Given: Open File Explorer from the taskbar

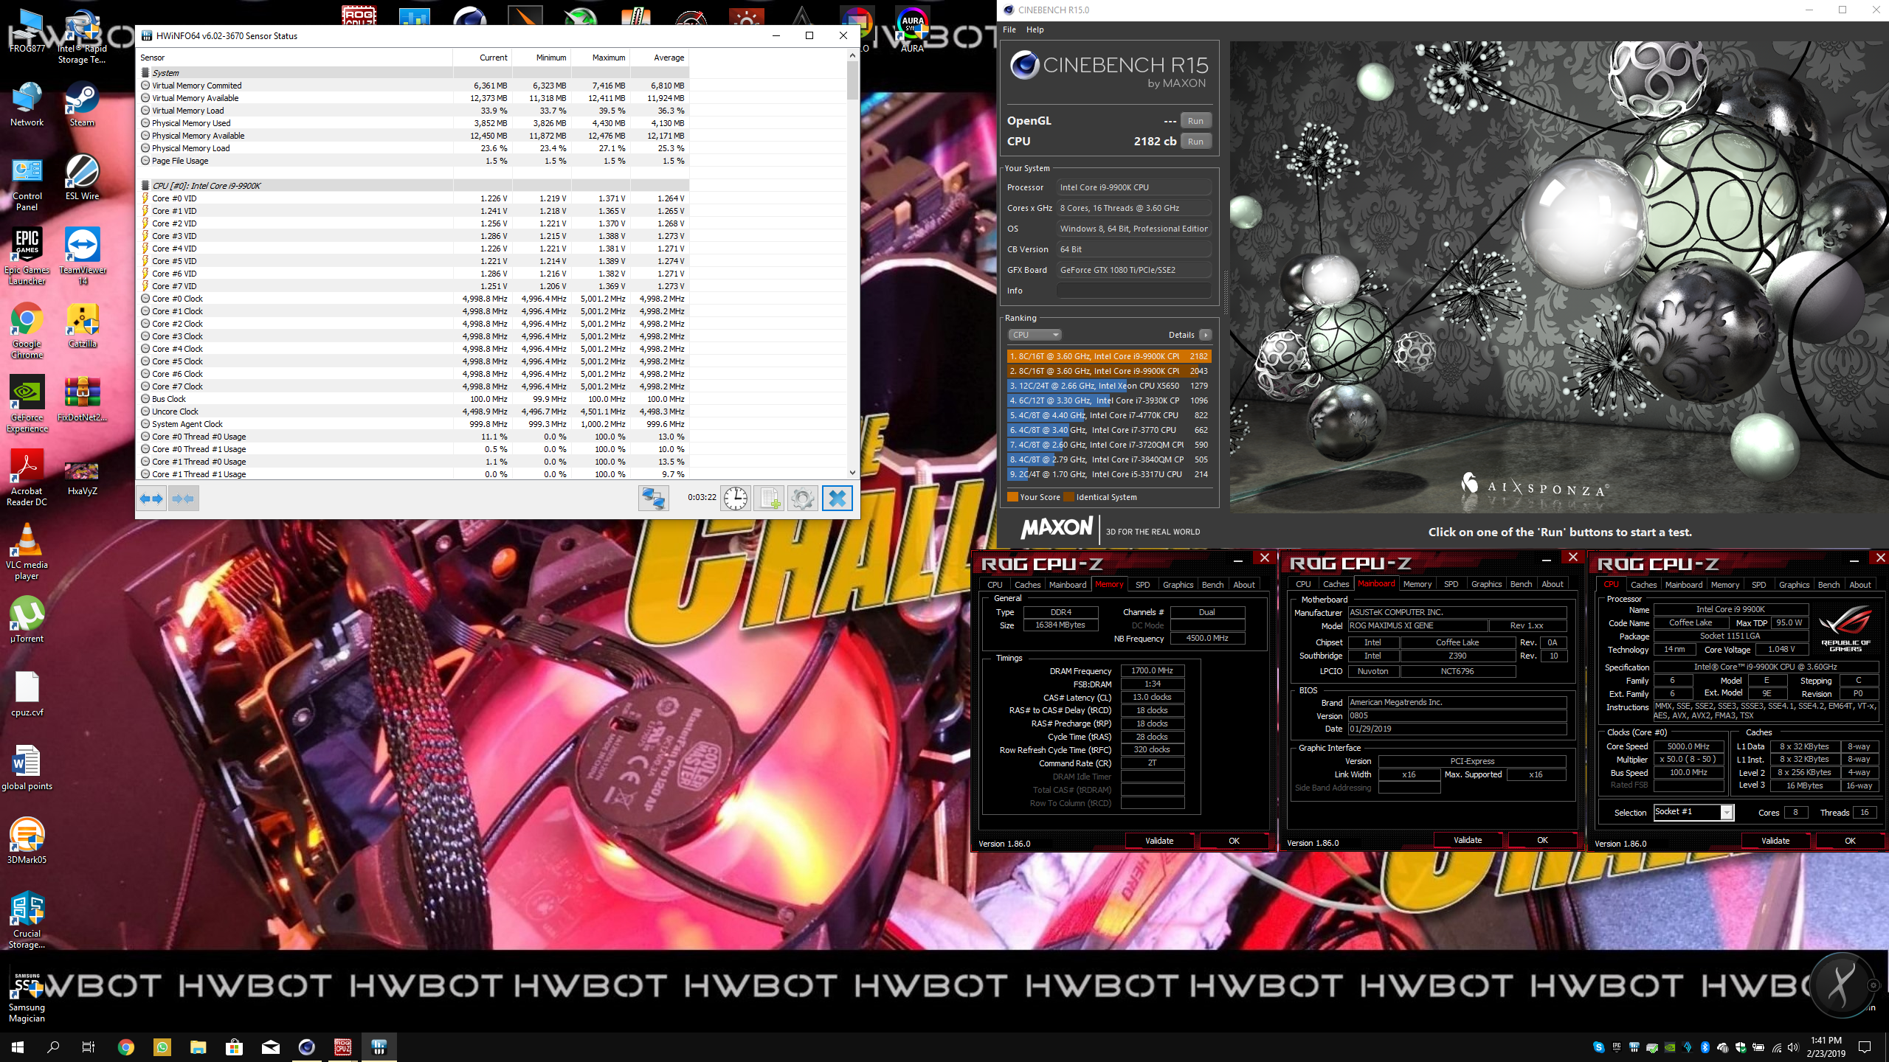Looking at the screenshot, I should pos(198,1047).
